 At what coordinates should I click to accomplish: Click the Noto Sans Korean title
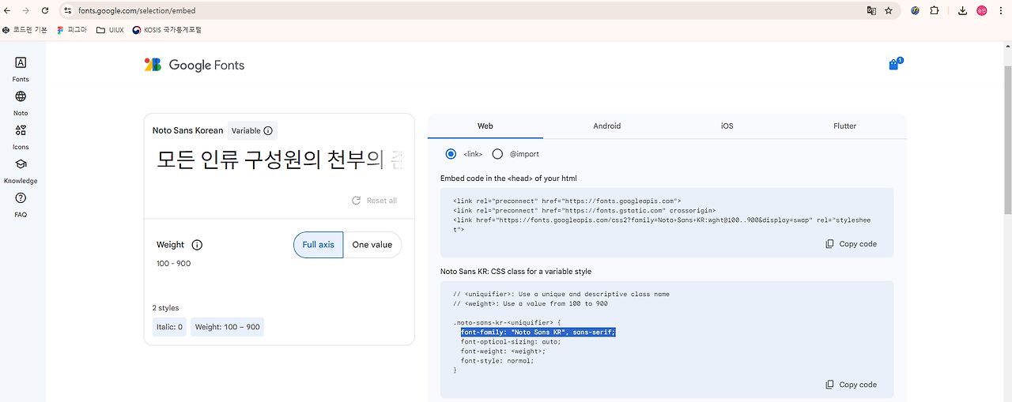coord(187,130)
